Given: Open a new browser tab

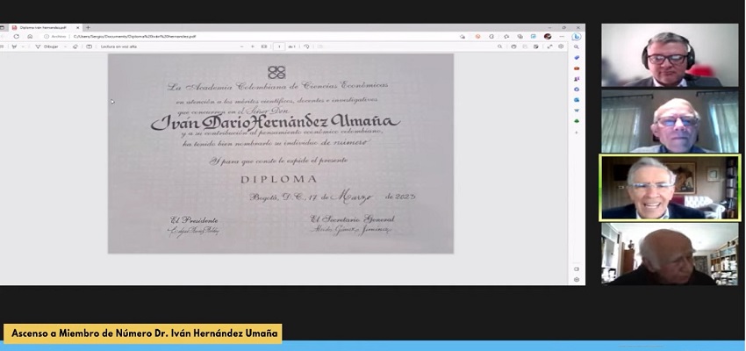Looking at the screenshot, I should pos(88,27).
